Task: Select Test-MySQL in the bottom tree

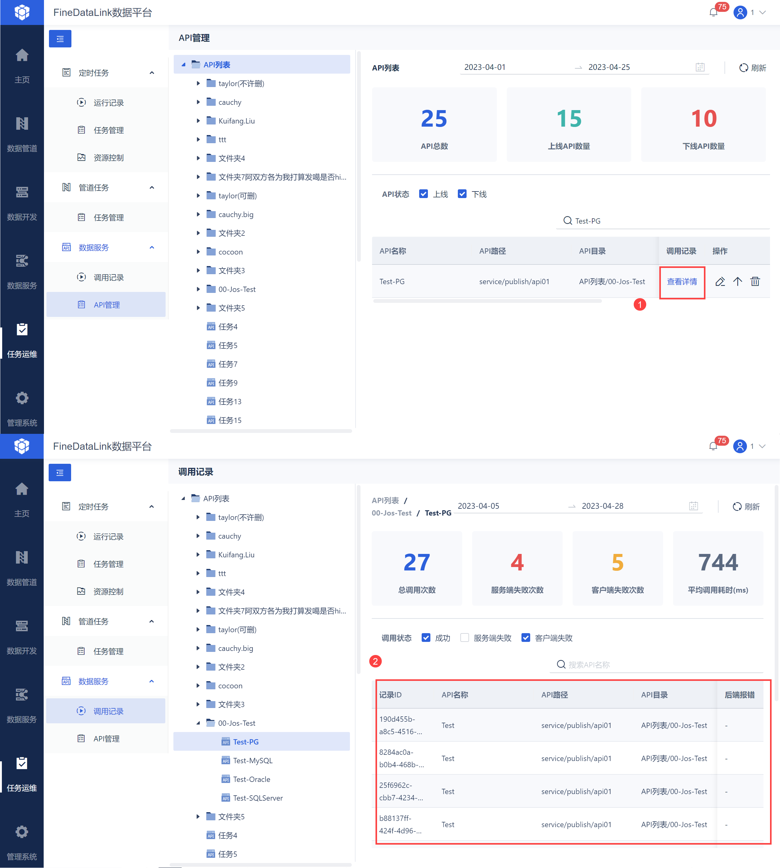Action: pos(252,760)
